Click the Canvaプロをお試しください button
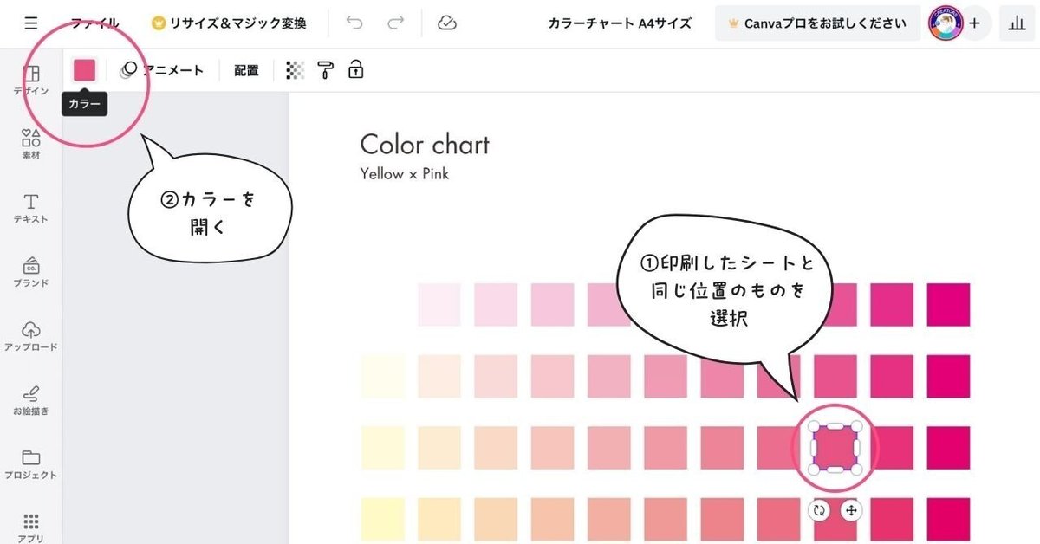 point(817,23)
